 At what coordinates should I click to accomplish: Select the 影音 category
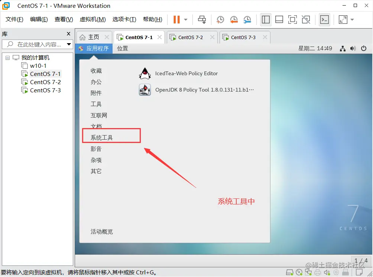[x=96, y=149]
